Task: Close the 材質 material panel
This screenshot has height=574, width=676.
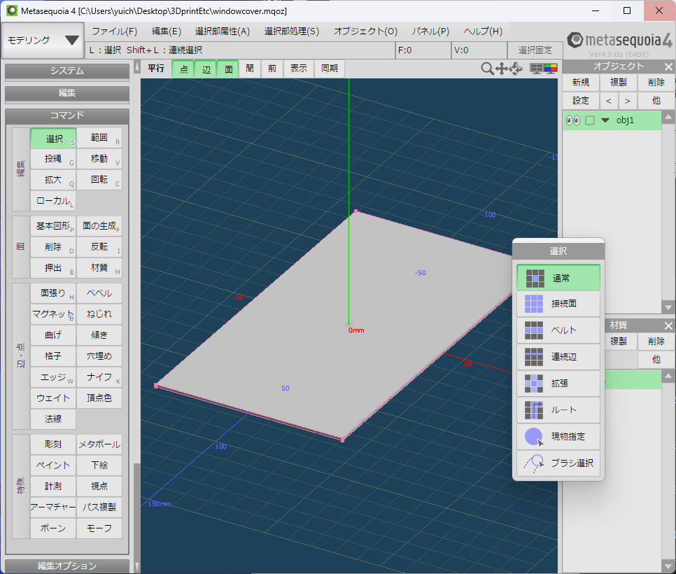Action: coord(668,325)
